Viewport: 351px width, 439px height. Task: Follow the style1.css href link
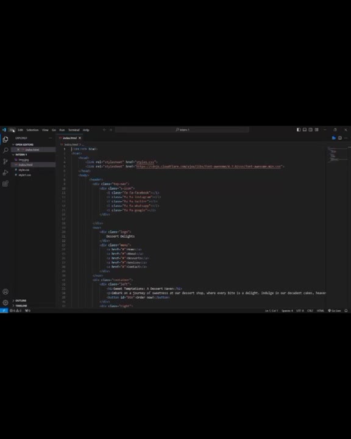click(145, 162)
